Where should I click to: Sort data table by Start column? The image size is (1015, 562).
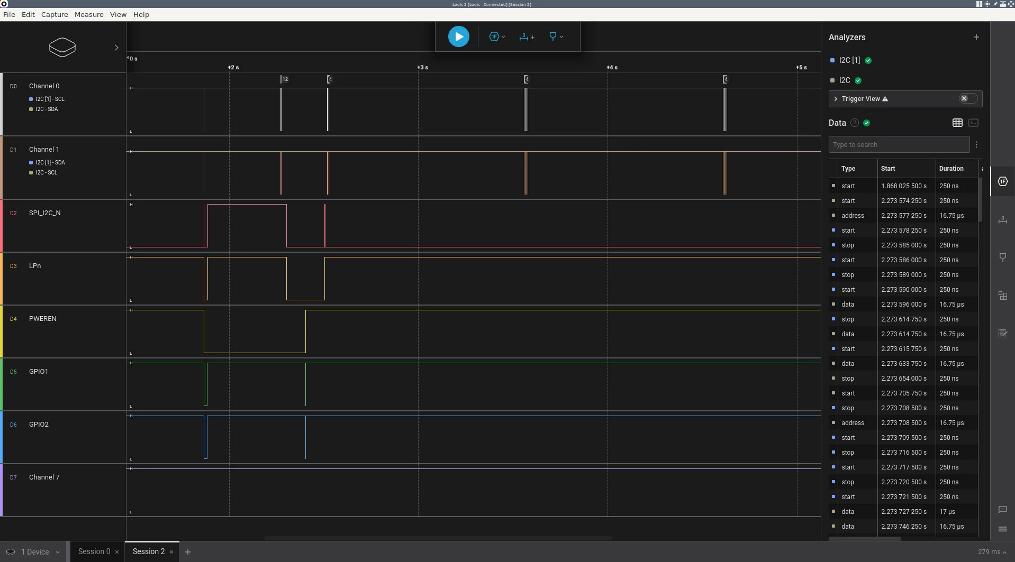pyautogui.click(x=888, y=169)
